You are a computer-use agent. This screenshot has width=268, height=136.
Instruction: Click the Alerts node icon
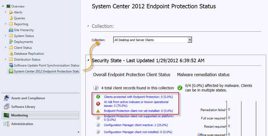point(11,12)
